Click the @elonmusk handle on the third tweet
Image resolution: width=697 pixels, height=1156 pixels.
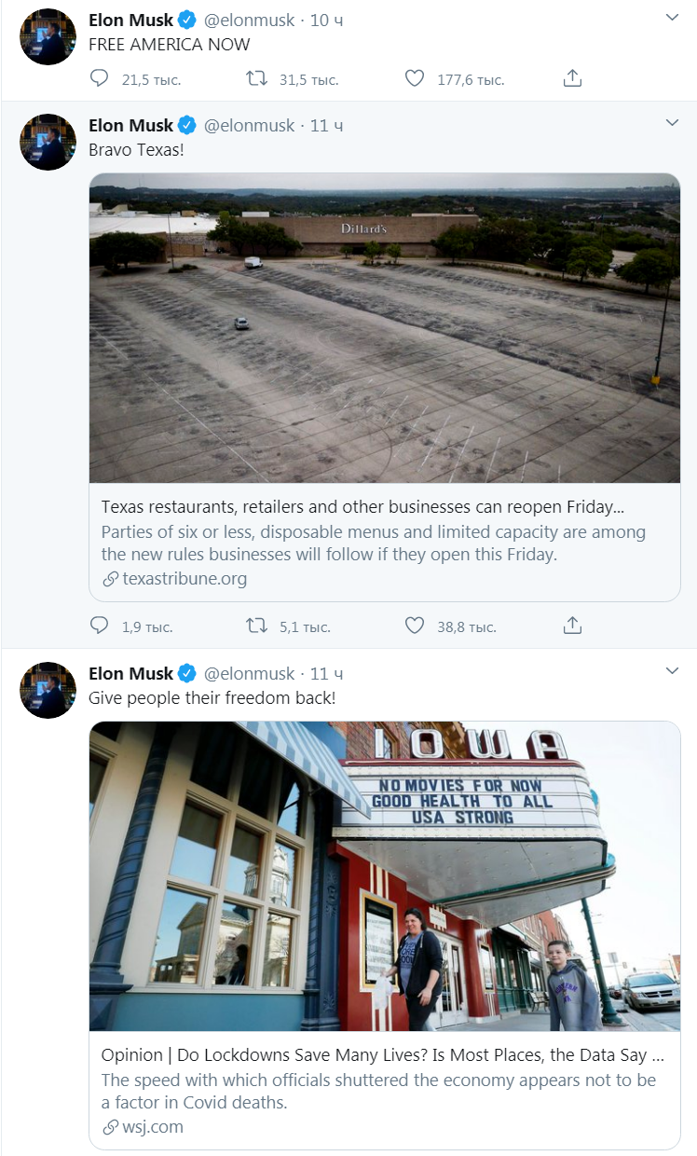pyautogui.click(x=249, y=673)
